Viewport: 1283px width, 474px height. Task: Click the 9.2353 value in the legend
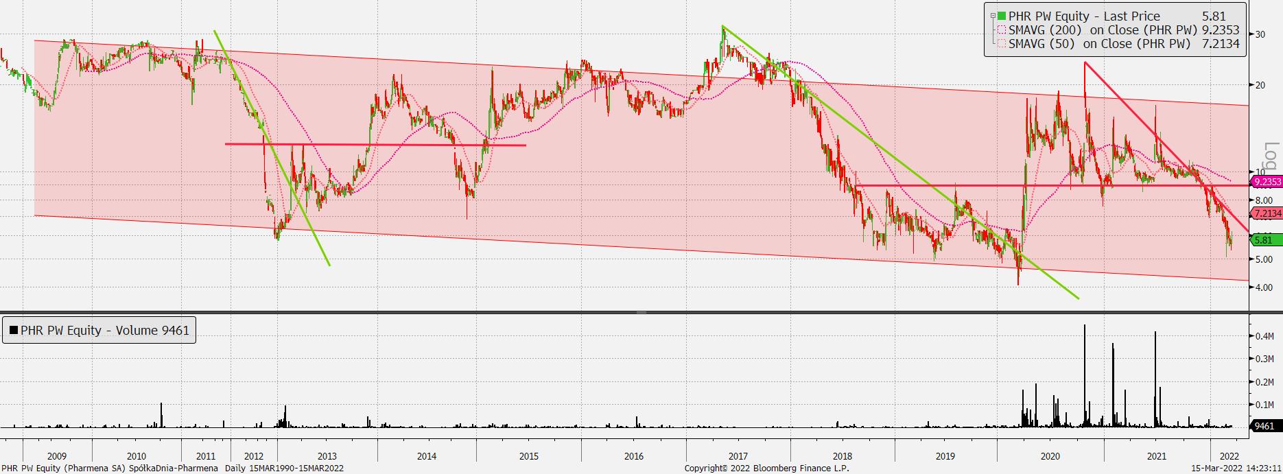coord(1221,29)
